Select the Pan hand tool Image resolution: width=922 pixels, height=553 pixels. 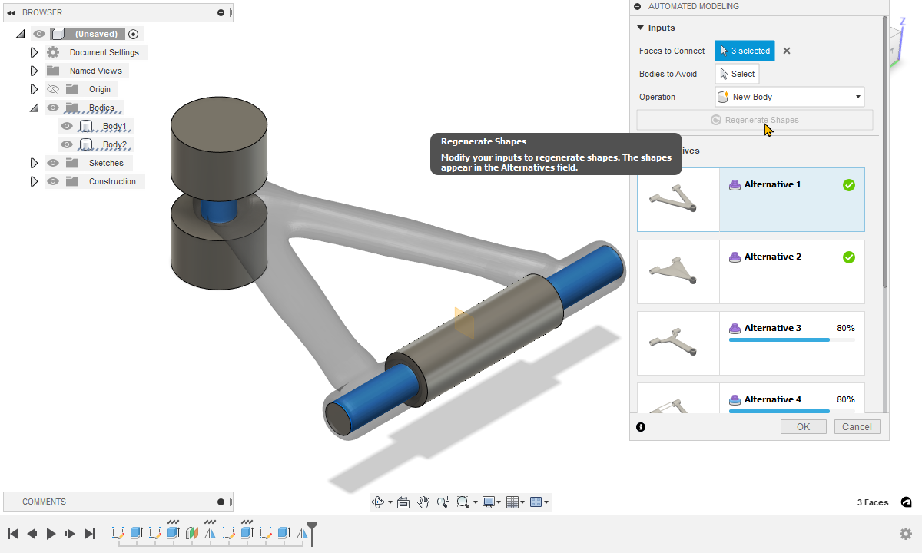423,502
